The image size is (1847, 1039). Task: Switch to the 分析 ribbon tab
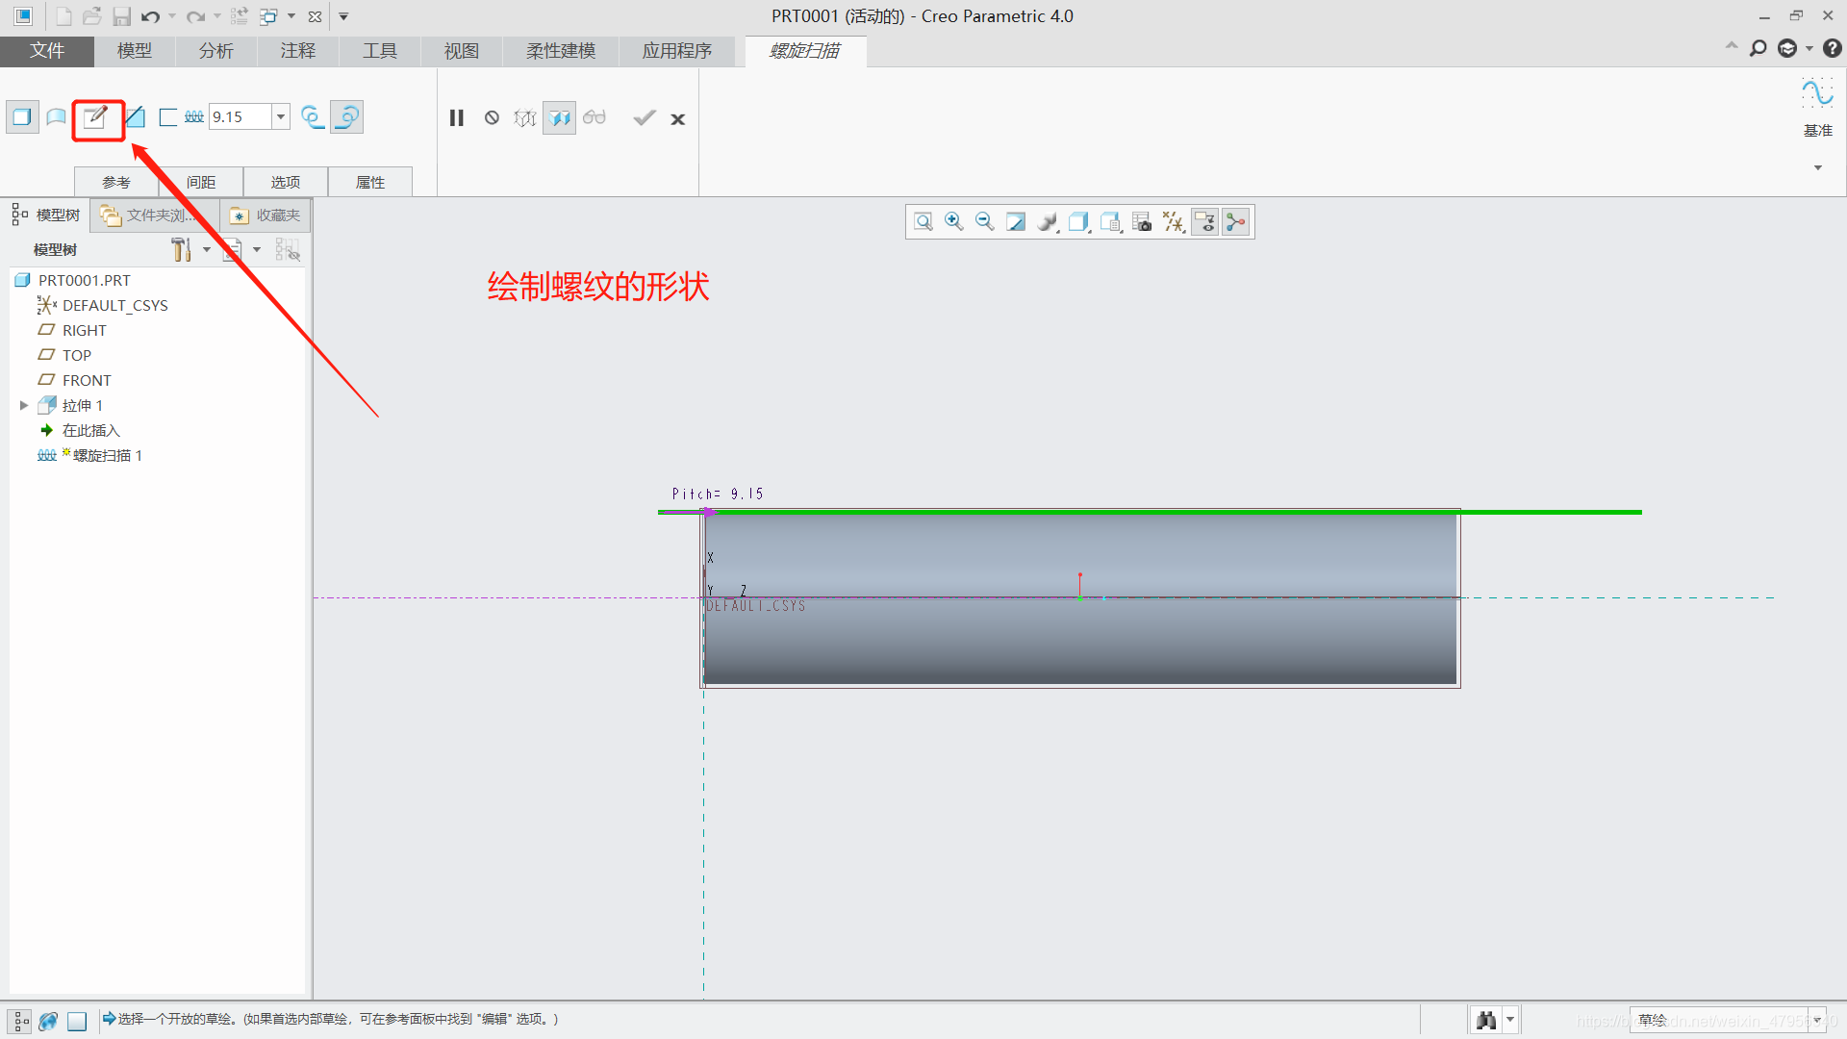[216, 51]
